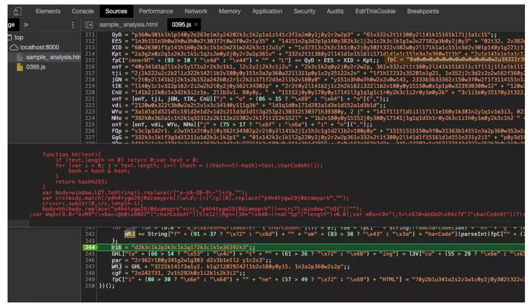The width and height of the screenshot is (531, 307).
Task: Select localhost:8000 in the file tree
Action: click(x=39, y=48)
